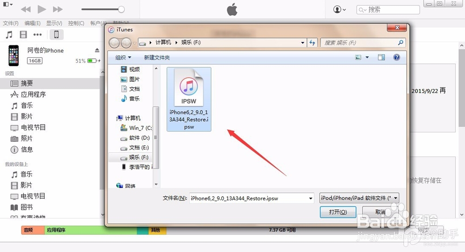Open the 帐户(A) menu
Image resolution: width=465 pixels, height=252 pixels.
(98, 23)
